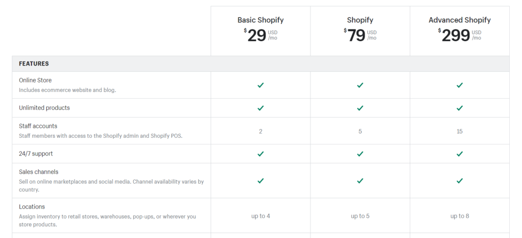Click the $299 price of Advanced Shopify
The height and width of the screenshot is (238, 522).
point(454,35)
